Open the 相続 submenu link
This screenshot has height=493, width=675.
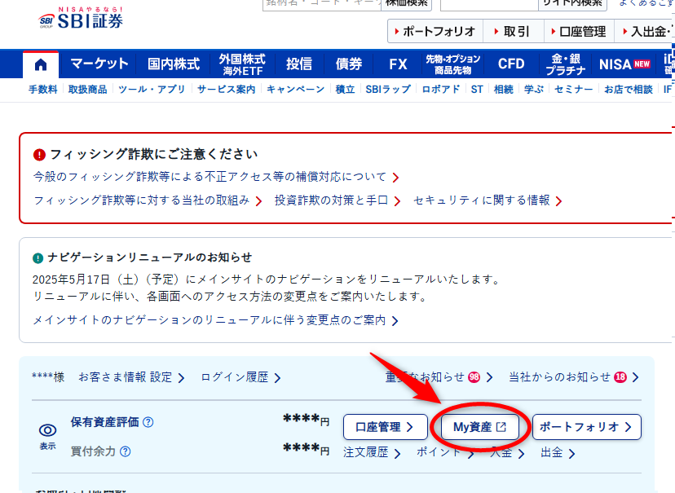(503, 89)
